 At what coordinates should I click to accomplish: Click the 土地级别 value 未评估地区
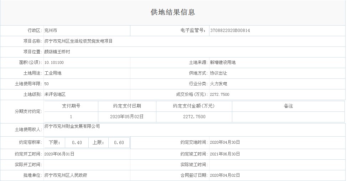(x=55, y=94)
